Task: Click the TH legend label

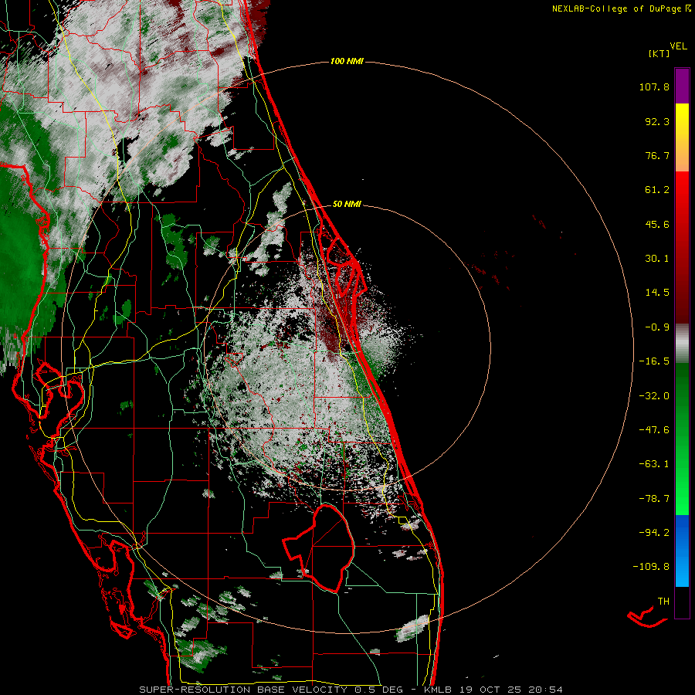Action: point(663,602)
